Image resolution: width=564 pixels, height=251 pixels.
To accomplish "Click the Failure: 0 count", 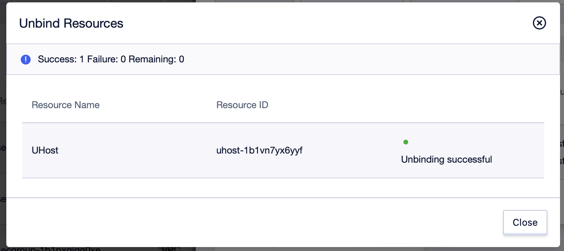I will click(x=107, y=60).
